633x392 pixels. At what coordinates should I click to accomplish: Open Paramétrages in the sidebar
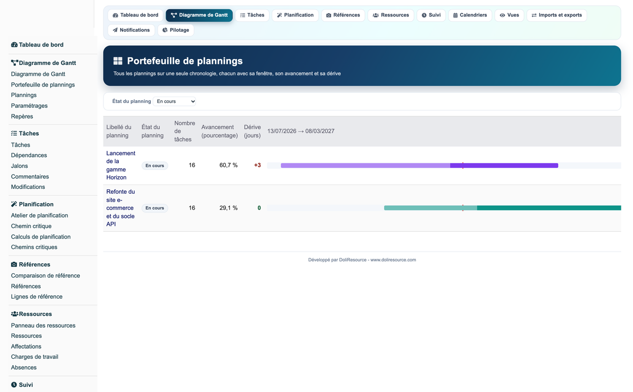(x=29, y=106)
